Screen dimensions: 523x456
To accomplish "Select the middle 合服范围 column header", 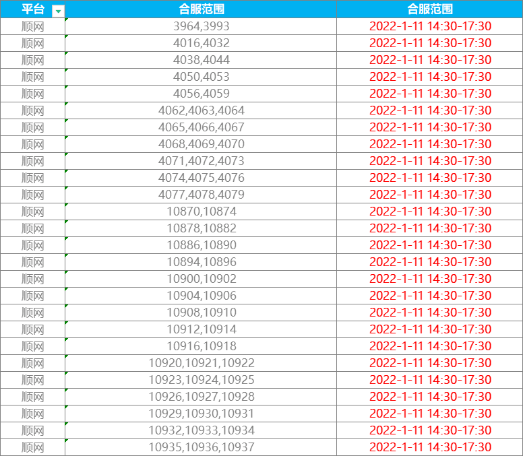I will pyautogui.click(x=201, y=9).
